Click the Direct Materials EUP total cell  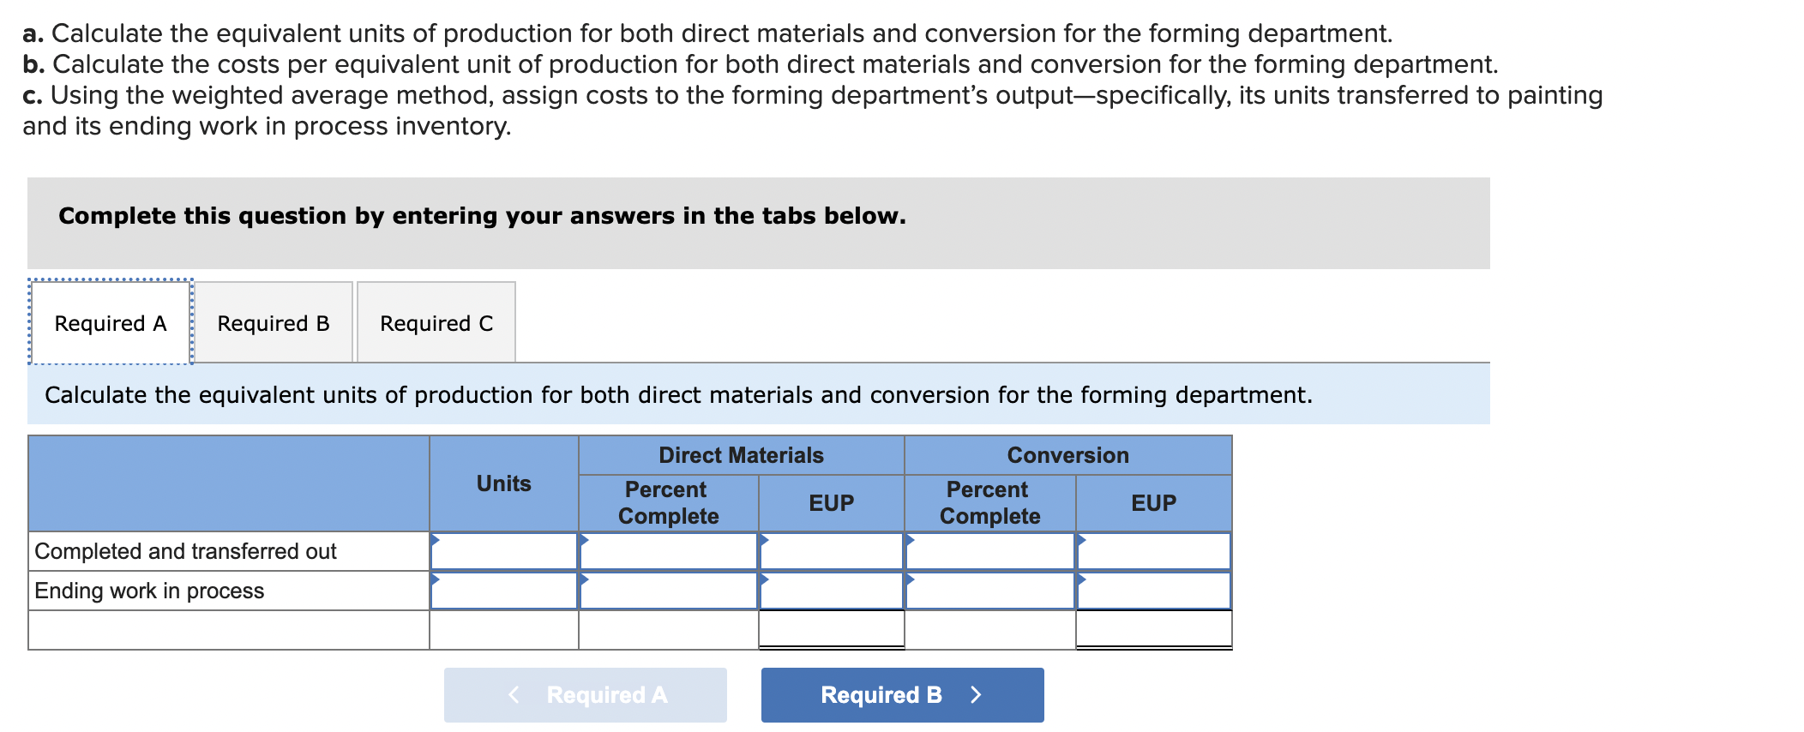pyautogui.click(x=831, y=629)
